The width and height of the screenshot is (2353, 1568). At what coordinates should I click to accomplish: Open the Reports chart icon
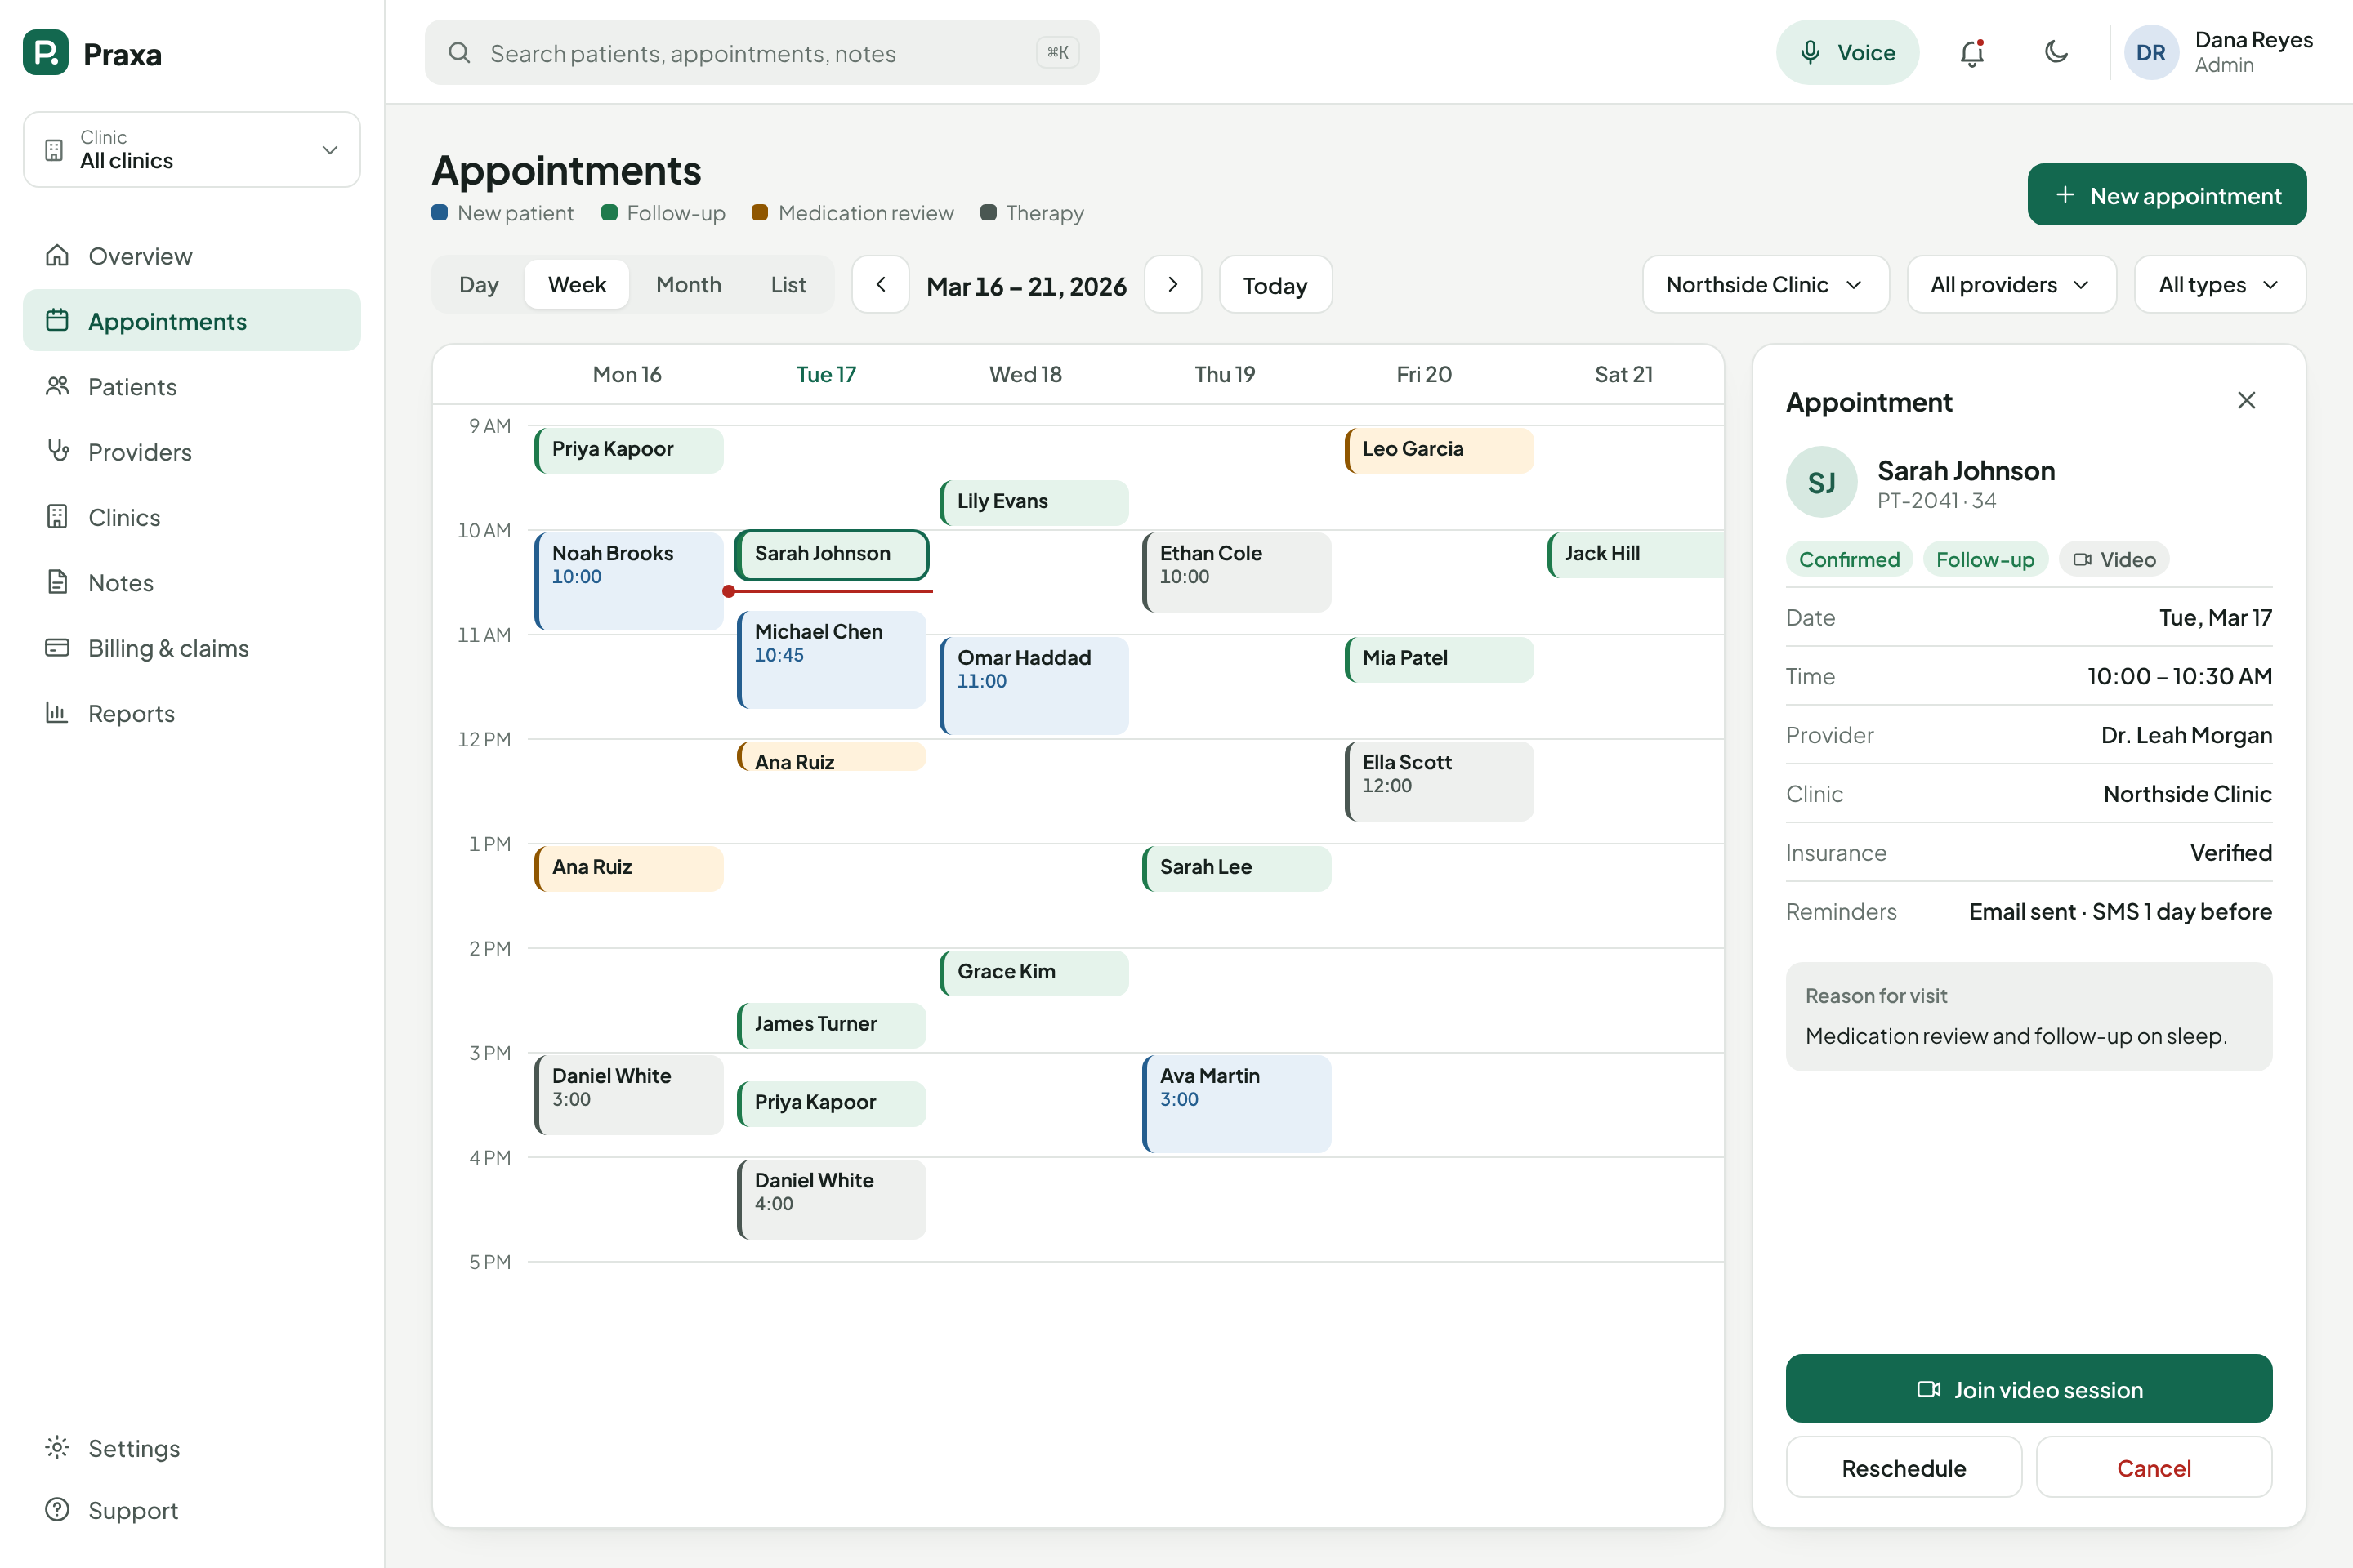(x=57, y=713)
